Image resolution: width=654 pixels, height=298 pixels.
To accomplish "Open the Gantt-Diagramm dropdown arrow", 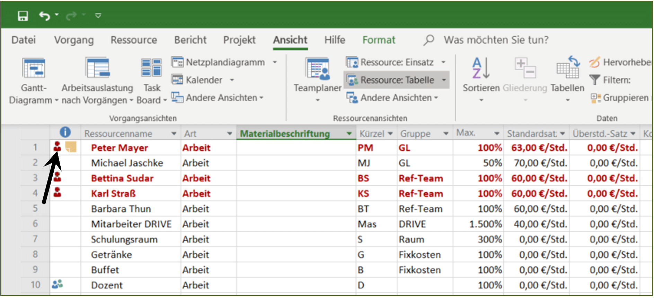I will coord(56,100).
